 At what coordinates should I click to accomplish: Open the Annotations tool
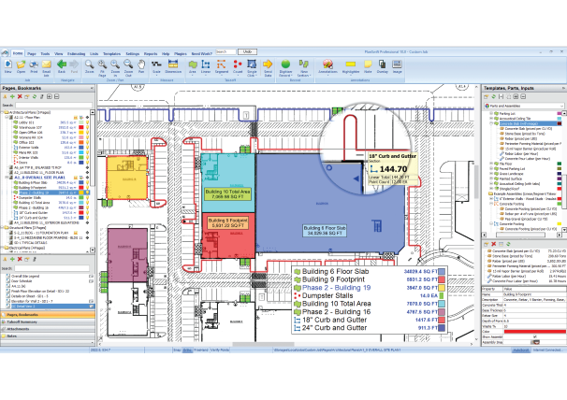pos(327,64)
